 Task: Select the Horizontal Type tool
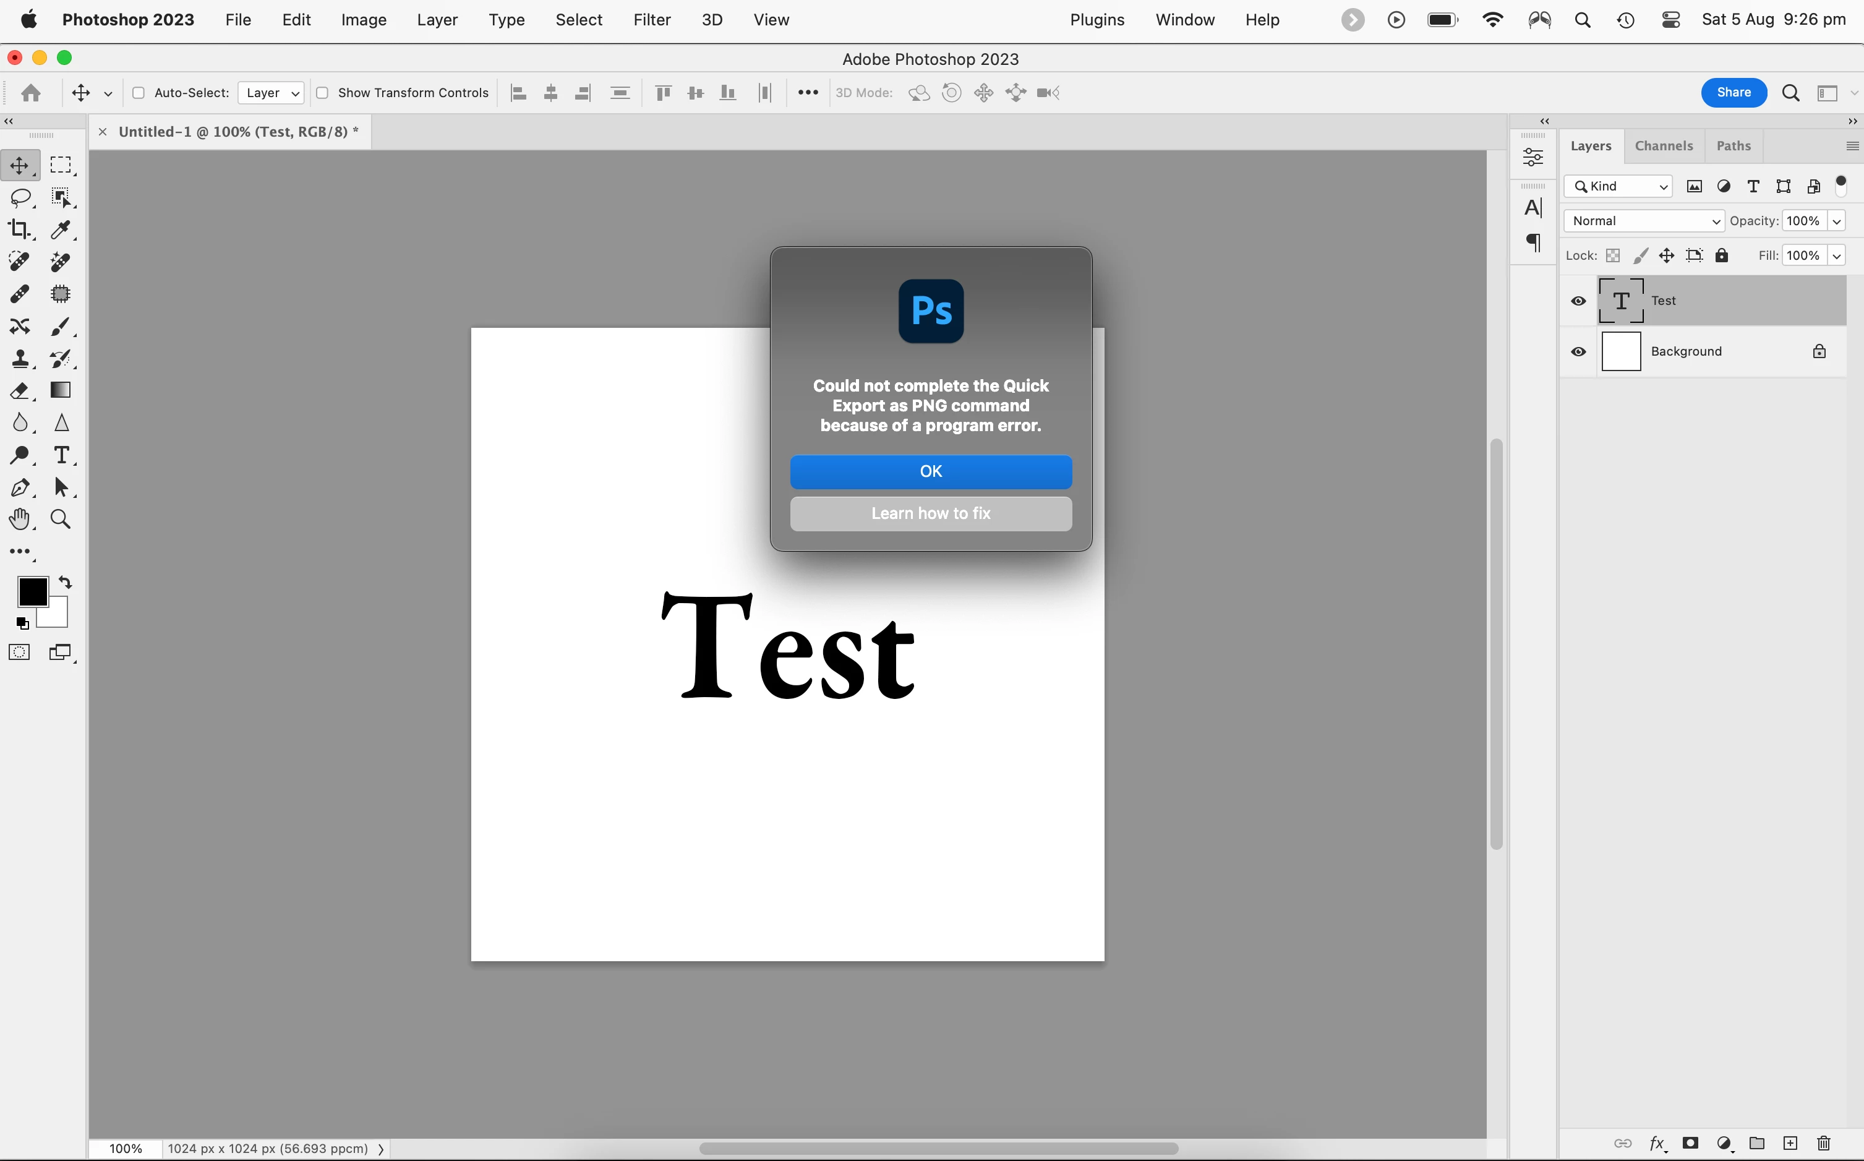[x=61, y=455]
